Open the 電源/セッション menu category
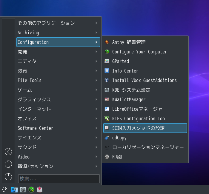The height and width of the screenshot is (194, 209). (58, 166)
